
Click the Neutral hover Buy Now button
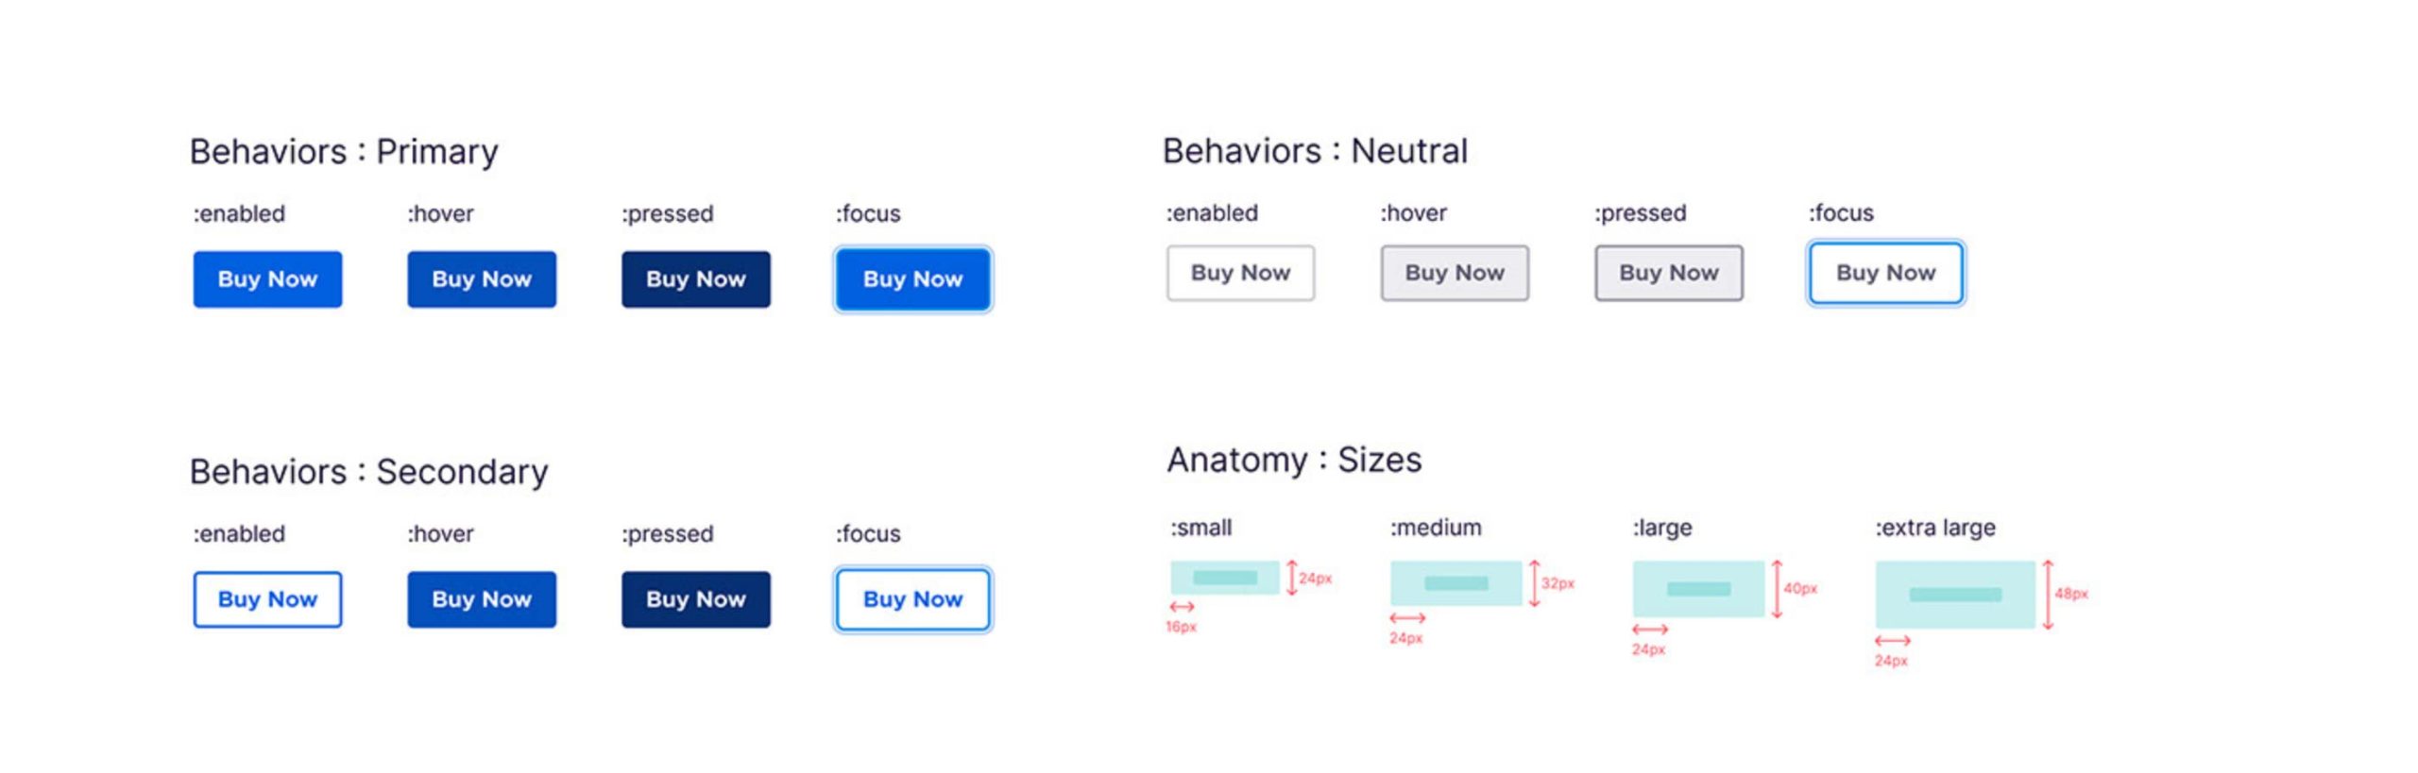pyautogui.click(x=1455, y=273)
